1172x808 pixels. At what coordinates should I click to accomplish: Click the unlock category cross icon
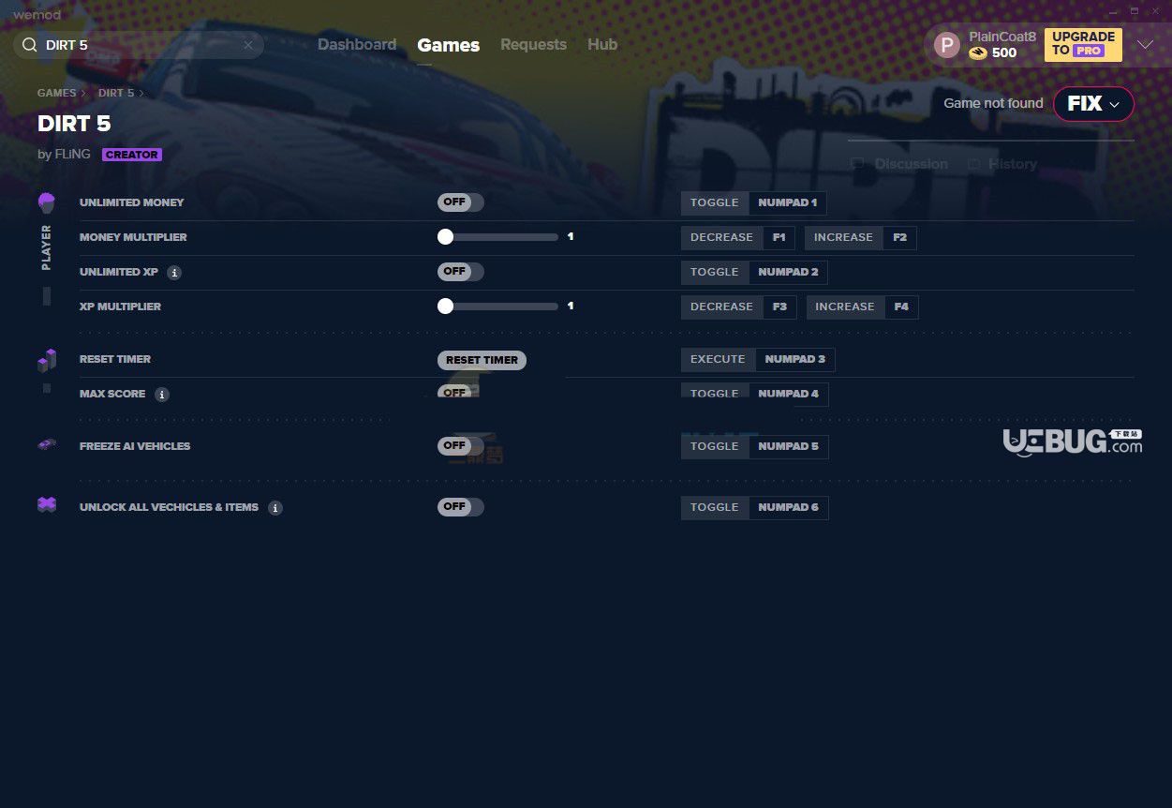tap(47, 505)
